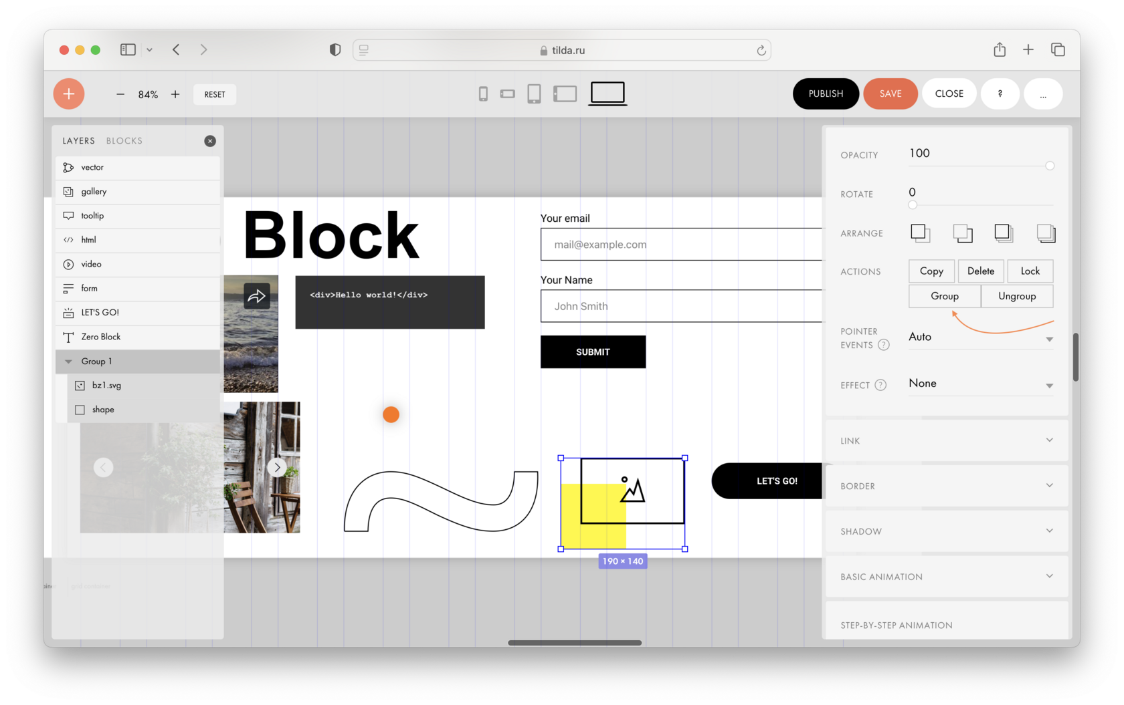
Task: Select the tooltip element icon
Action: (x=69, y=215)
